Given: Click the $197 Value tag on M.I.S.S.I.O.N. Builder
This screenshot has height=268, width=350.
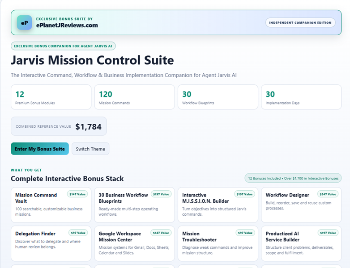Looking at the screenshot, I should click(x=244, y=194).
